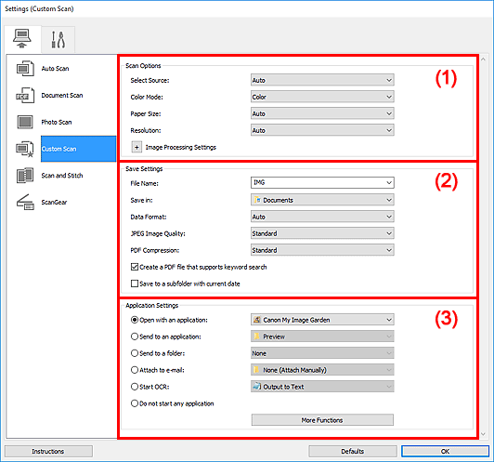Open the Select Source dropdown
Image resolution: width=494 pixels, height=462 pixels.
click(322, 80)
